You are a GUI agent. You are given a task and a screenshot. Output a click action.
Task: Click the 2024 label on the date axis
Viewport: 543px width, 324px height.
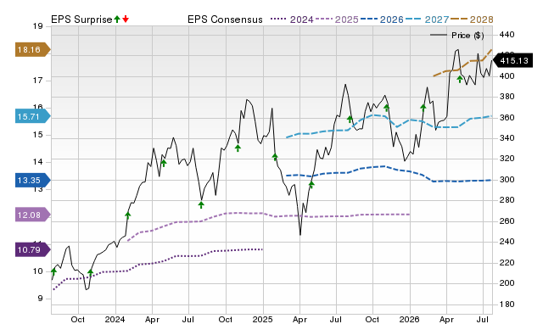tap(115, 319)
